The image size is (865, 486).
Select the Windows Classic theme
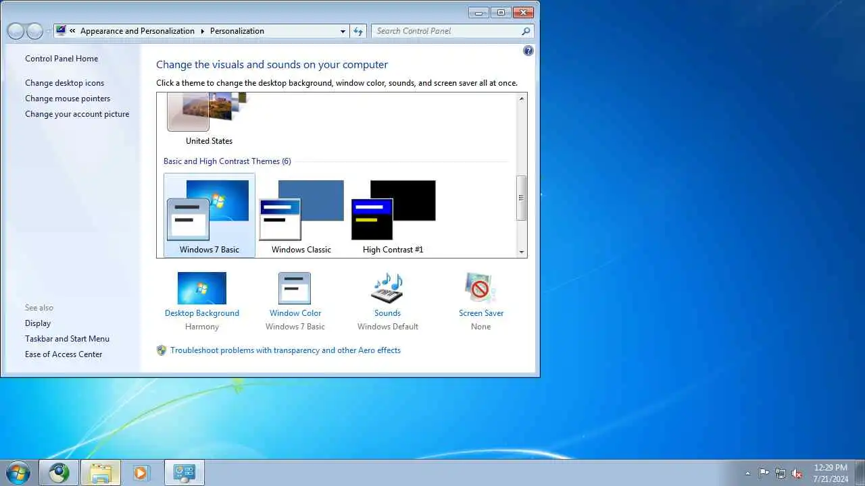point(301,215)
